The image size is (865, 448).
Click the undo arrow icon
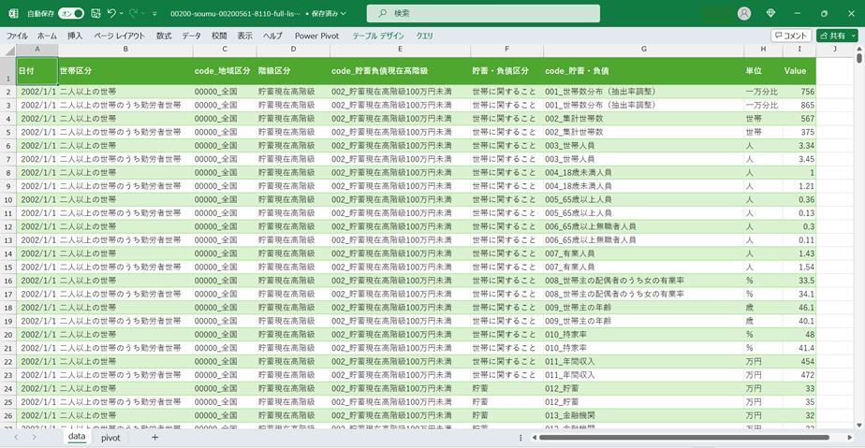click(x=111, y=13)
